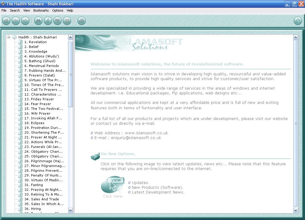The height and width of the screenshot is (220, 305).
Task: Click the content pane scrollbar up arrow
Action: click(296, 37)
